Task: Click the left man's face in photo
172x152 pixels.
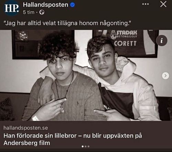Action: [x=61, y=66]
